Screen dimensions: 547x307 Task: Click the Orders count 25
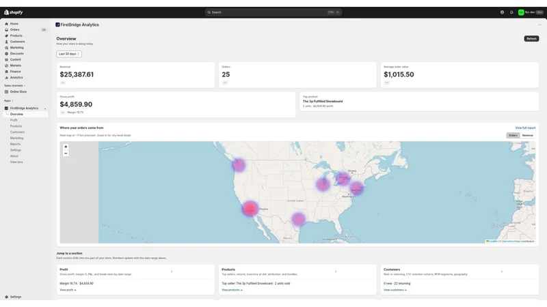[226, 74]
